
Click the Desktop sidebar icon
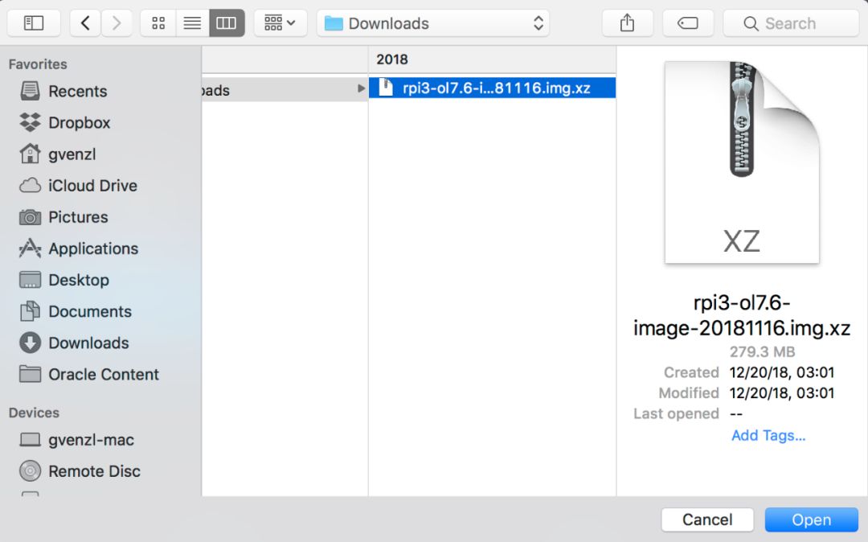click(30, 280)
